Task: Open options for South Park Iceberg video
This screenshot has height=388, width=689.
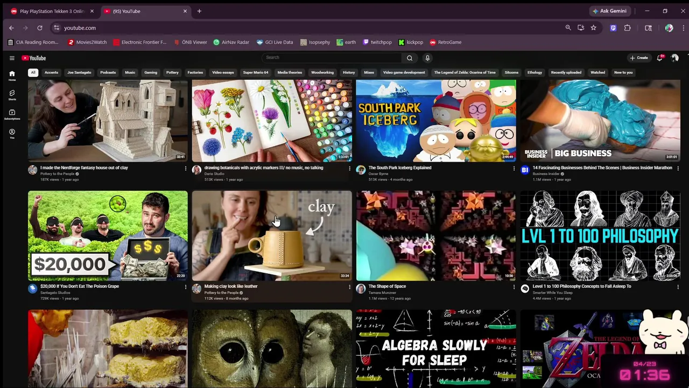Action: tap(514, 169)
